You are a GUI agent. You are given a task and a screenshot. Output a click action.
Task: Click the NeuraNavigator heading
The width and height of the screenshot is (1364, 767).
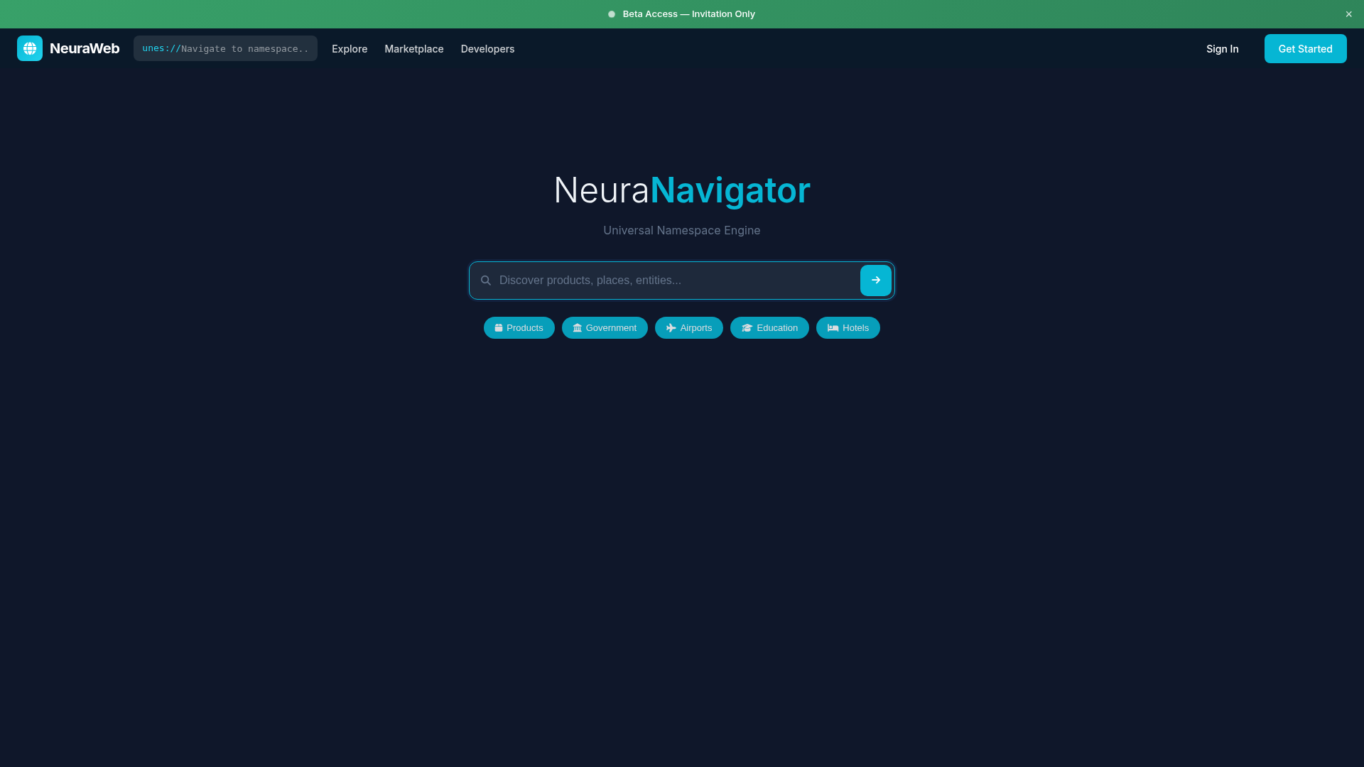click(x=682, y=190)
